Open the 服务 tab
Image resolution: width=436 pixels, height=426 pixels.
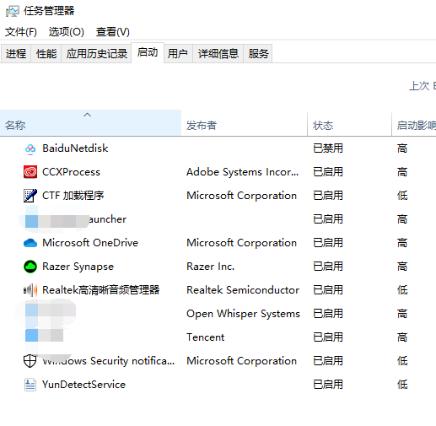[x=258, y=53]
